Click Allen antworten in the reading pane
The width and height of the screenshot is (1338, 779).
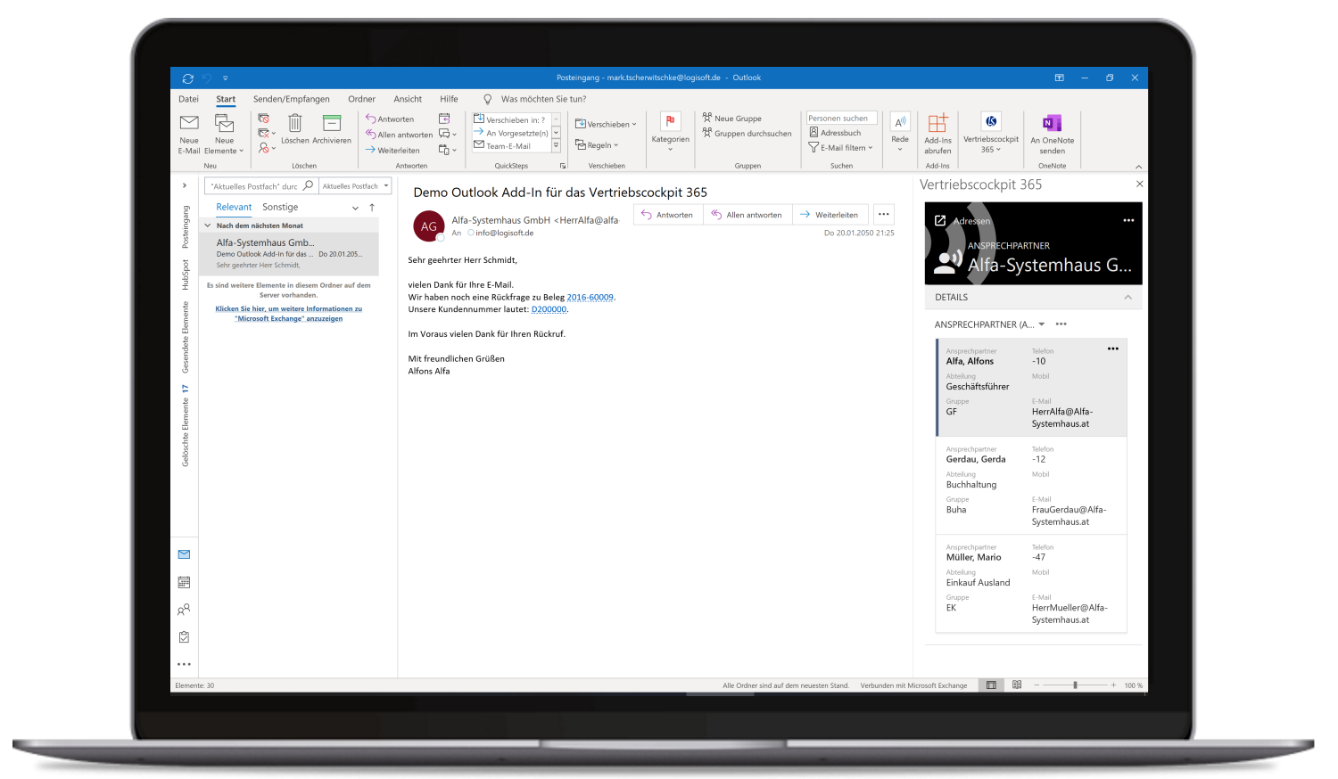point(747,215)
